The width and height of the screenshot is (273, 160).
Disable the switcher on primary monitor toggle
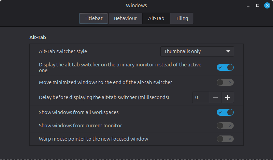[x=225, y=67]
